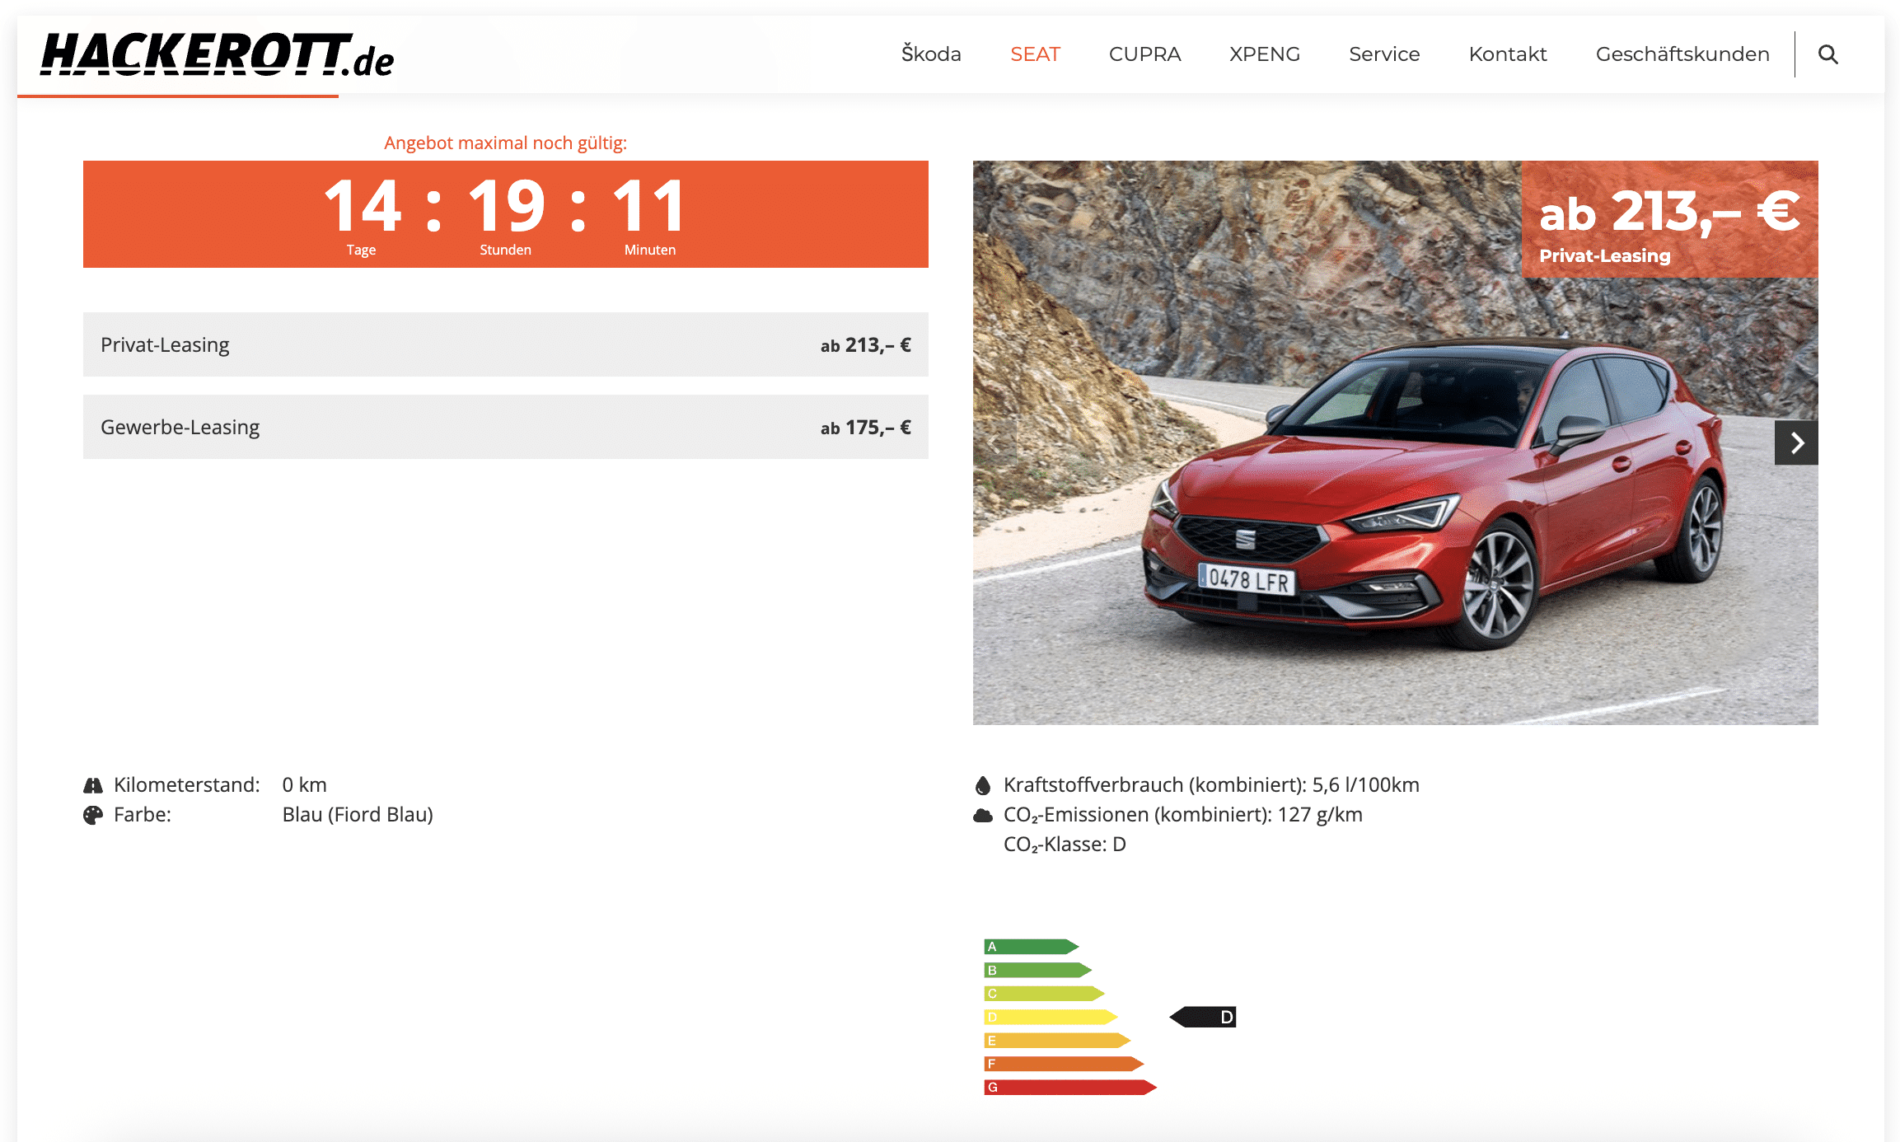Click the Hackerott.de logo
This screenshot has width=1900, height=1142.
click(218, 56)
